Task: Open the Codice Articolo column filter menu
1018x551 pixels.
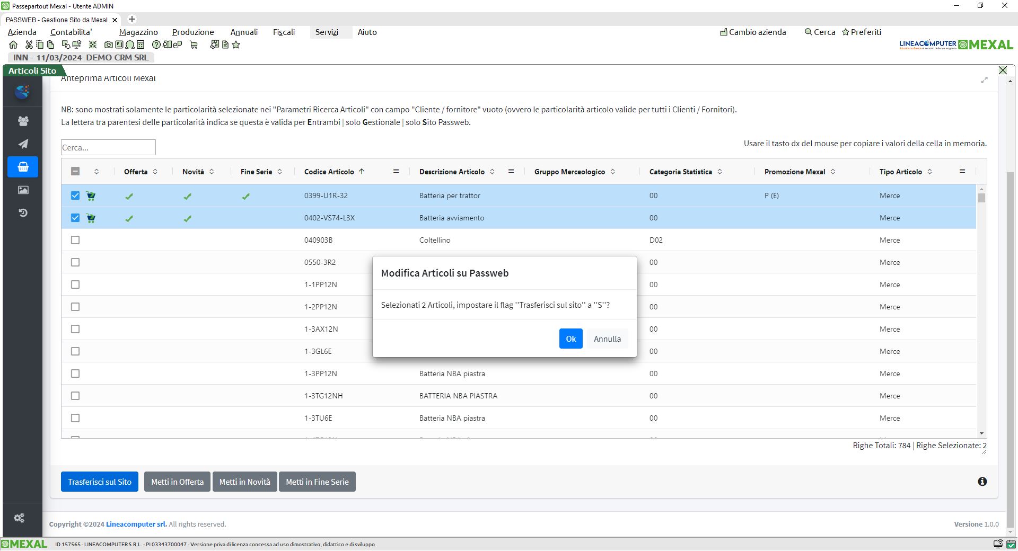Action: tap(396, 171)
